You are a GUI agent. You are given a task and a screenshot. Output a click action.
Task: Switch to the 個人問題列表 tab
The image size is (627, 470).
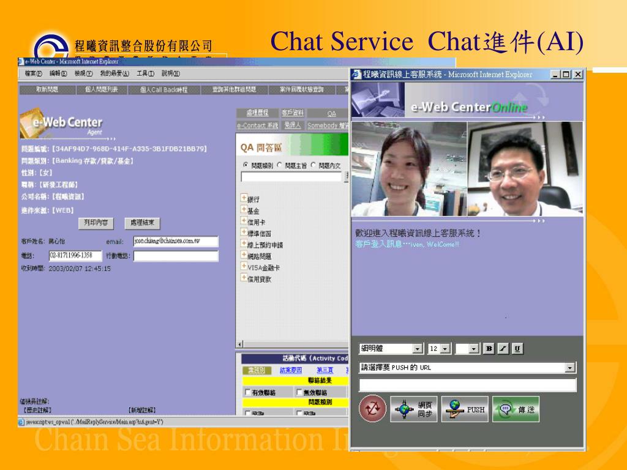point(101,89)
